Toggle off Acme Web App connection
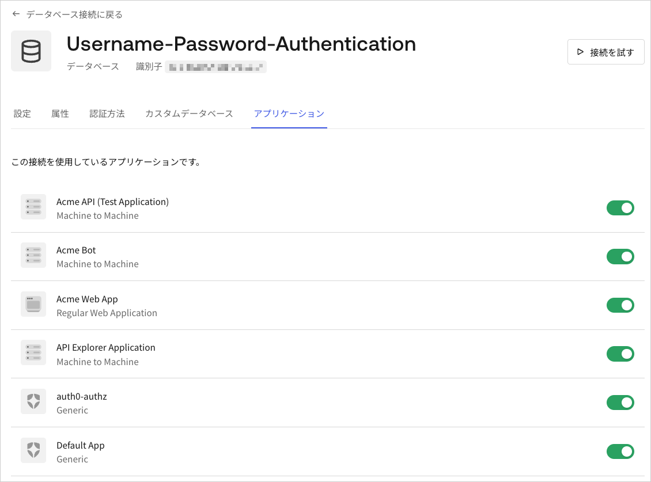 pyautogui.click(x=620, y=305)
